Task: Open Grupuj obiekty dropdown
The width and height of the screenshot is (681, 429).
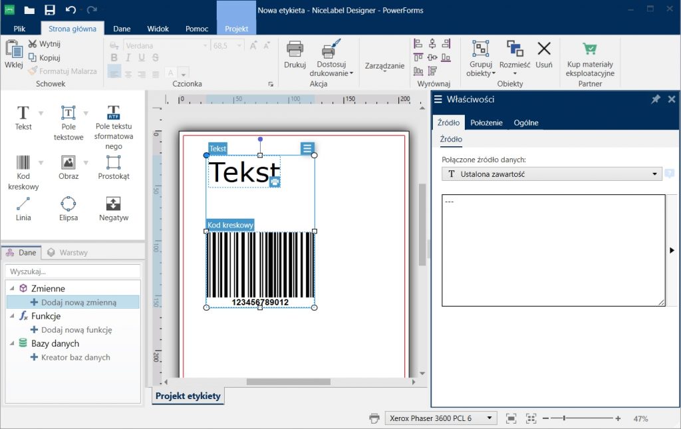Action: (x=481, y=59)
